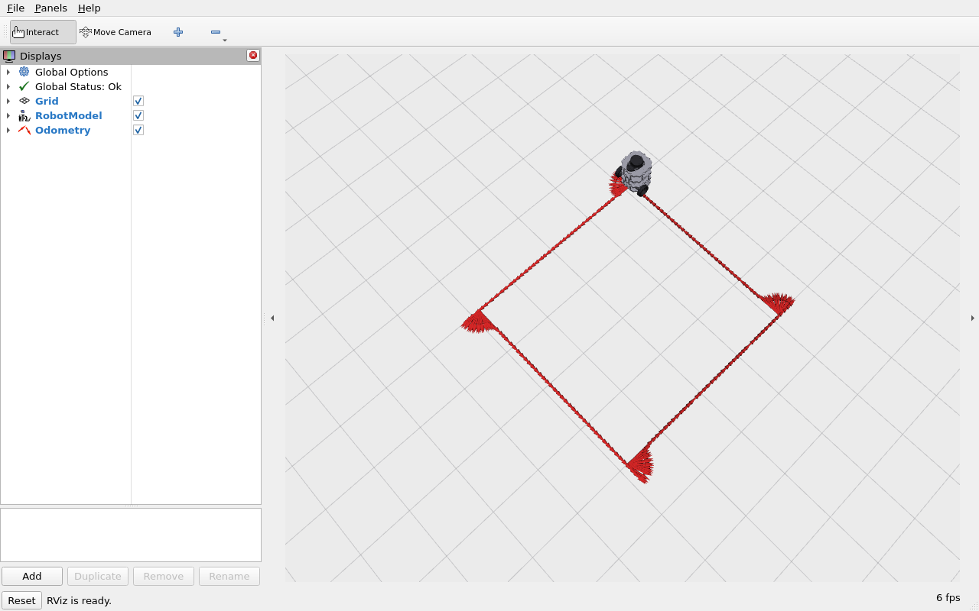The width and height of the screenshot is (979, 611).
Task: Expand the Grid display properties
Action: [8, 101]
